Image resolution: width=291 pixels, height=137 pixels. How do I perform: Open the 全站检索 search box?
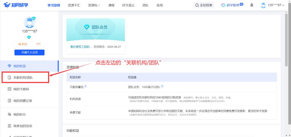point(204,5)
